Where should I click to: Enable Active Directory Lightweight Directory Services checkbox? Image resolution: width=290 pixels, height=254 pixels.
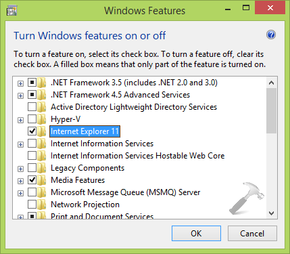coord(32,107)
